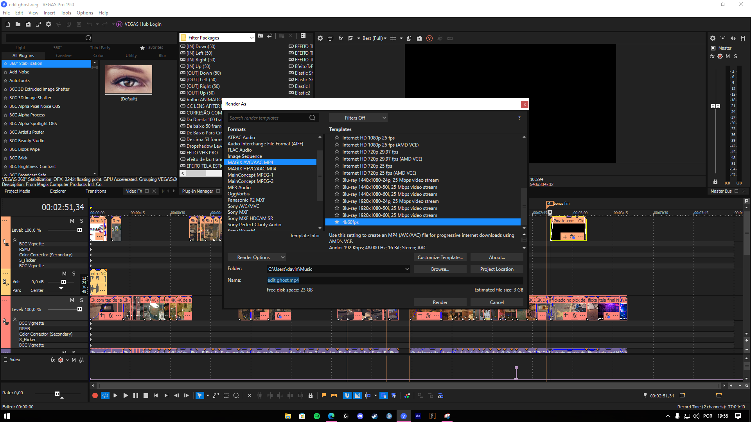Mute audio track 2
This screenshot has width=751, height=422.
pyautogui.click(x=64, y=274)
